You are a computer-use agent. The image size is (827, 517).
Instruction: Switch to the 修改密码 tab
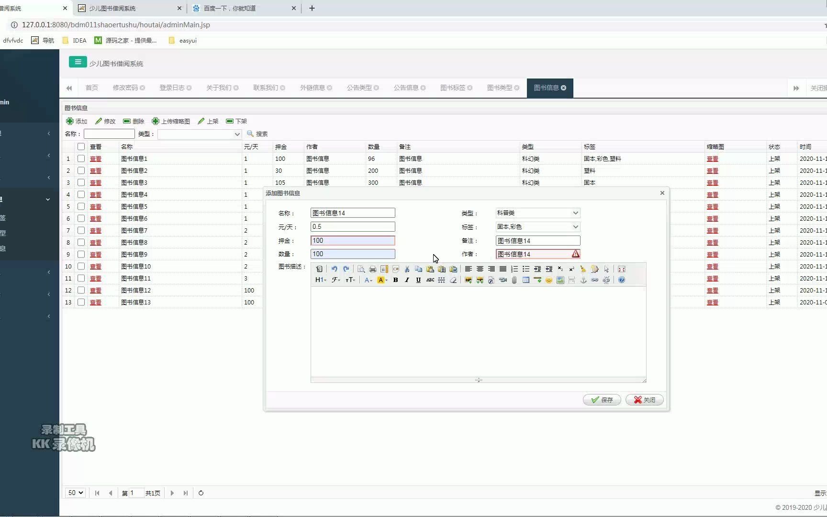tap(129, 88)
